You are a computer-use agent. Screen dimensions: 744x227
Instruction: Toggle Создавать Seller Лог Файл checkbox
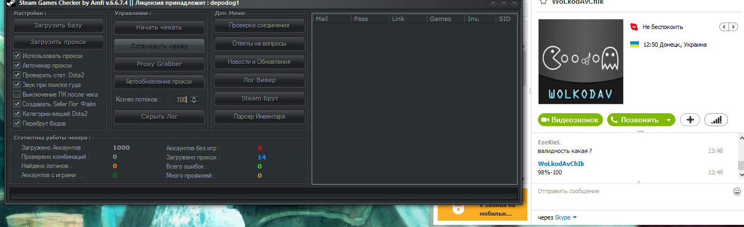(17, 104)
